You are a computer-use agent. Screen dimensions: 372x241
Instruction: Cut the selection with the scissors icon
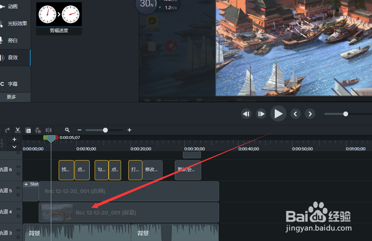point(17,130)
